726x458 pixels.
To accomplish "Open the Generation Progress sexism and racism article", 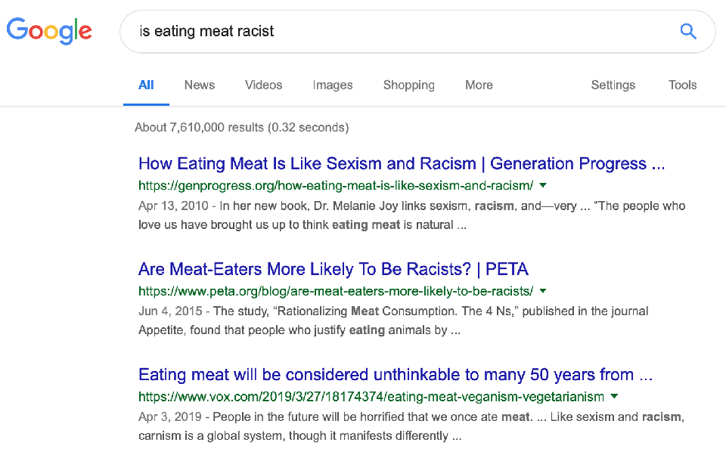I will (402, 164).
